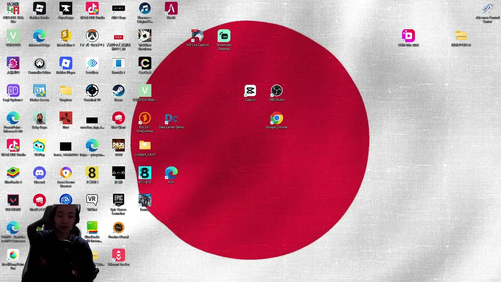This screenshot has width=501, height=282.
Task: Open the Baby Steps game icon
Action: point(39,118)
